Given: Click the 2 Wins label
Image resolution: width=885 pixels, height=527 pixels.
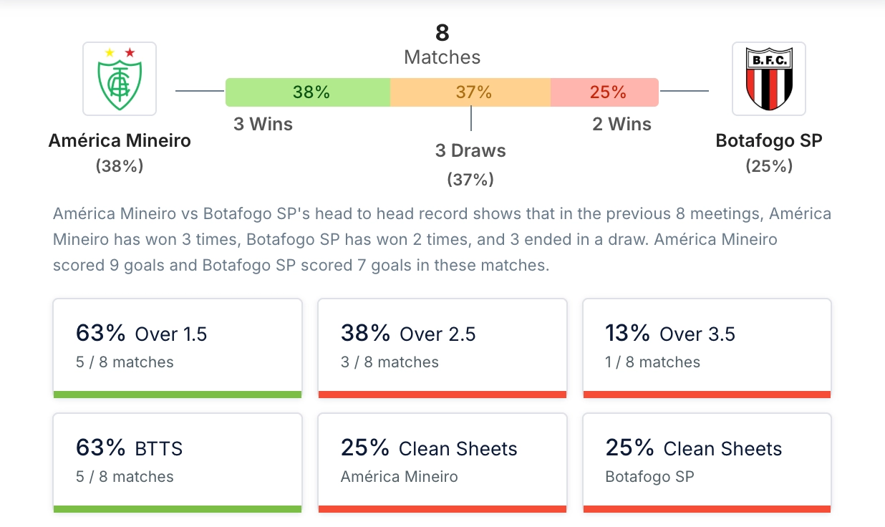Looking at the screenshot, I should (622, 125).
